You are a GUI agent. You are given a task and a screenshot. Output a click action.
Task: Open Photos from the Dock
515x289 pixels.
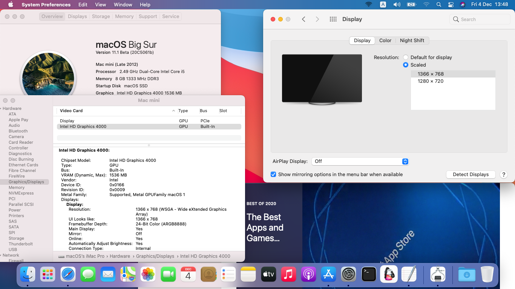(x=148, y=274)
